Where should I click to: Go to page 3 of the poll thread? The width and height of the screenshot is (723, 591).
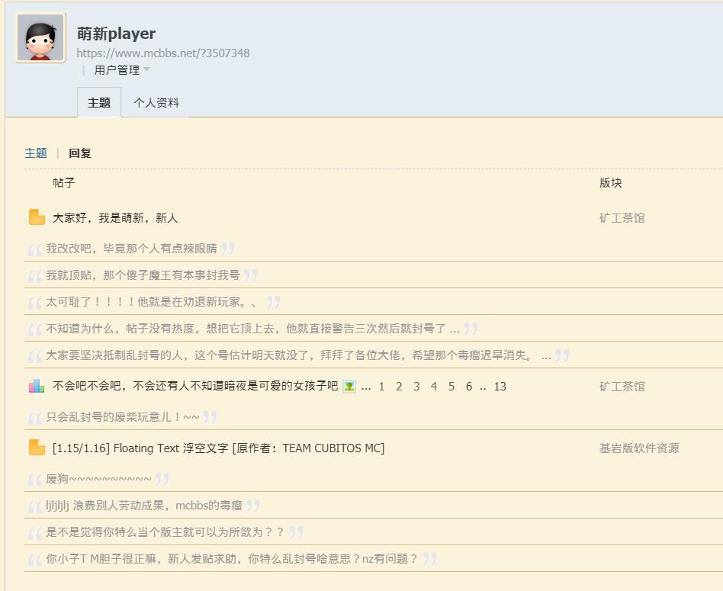tap(416, 387)
